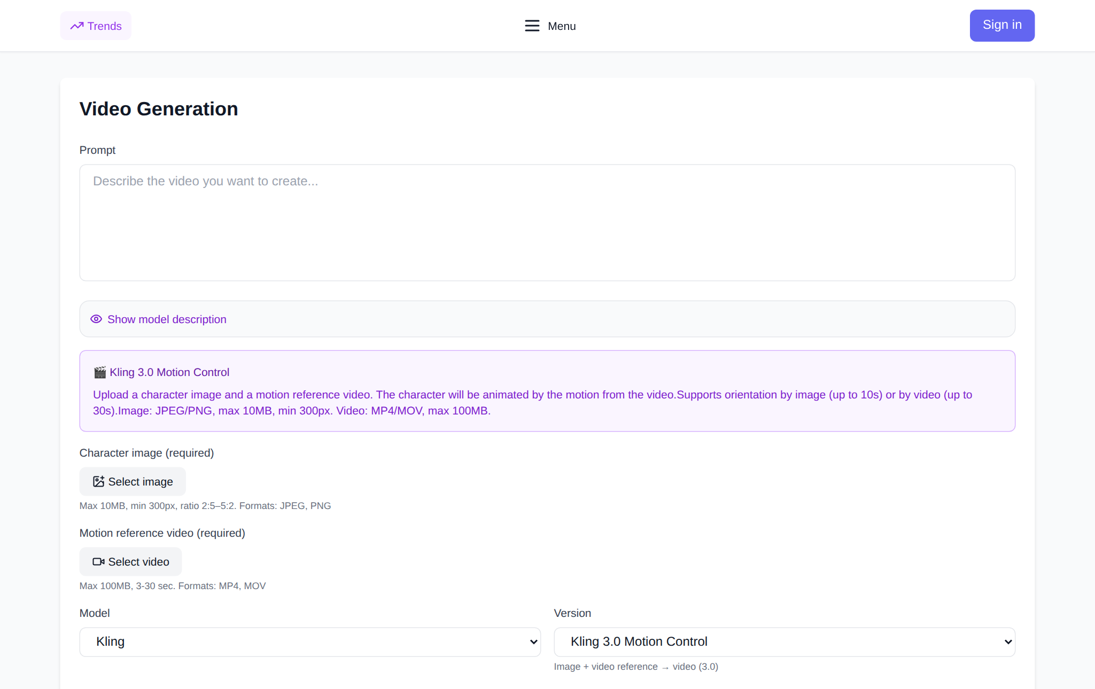Click the Video Generation page title
Image resolution: width=1095 pixels, height=689 pixels.
tap(159, 108)
